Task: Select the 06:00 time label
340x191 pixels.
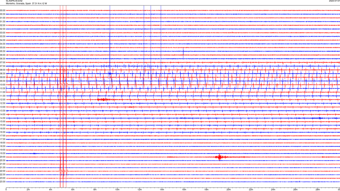Action: tap(2, 55)
